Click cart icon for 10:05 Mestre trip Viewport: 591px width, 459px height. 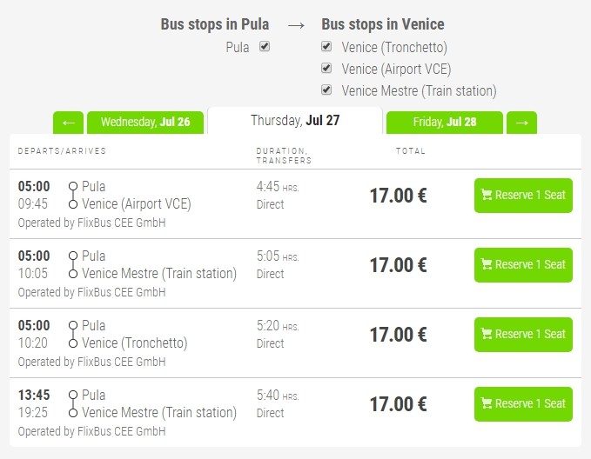coord(487,264)
